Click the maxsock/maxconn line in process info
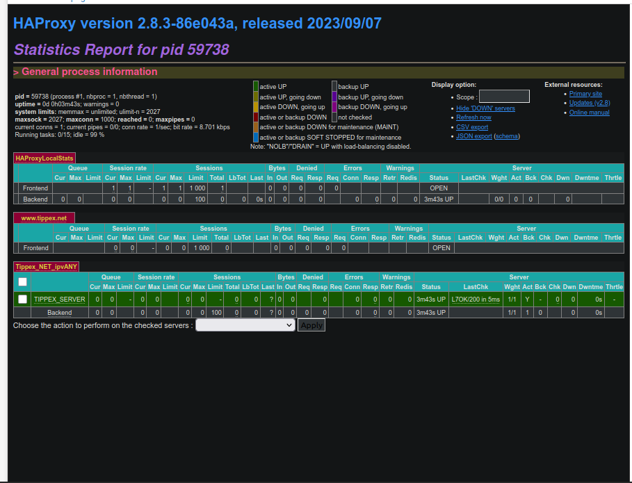This screenshot has width=632, height=483. tap(105, 120)
